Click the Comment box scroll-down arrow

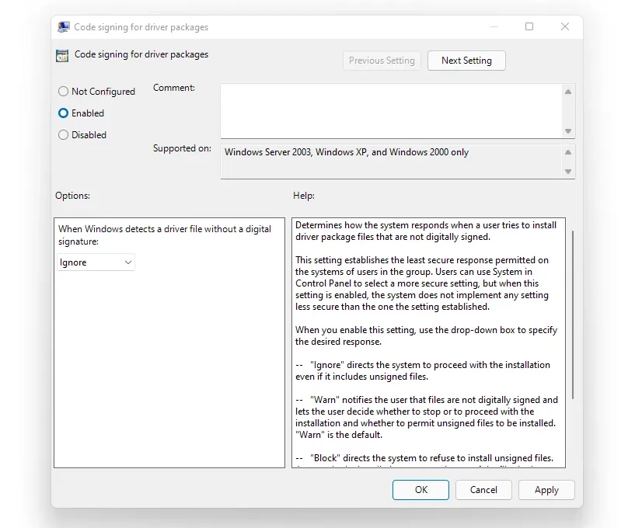coord(568,131)
